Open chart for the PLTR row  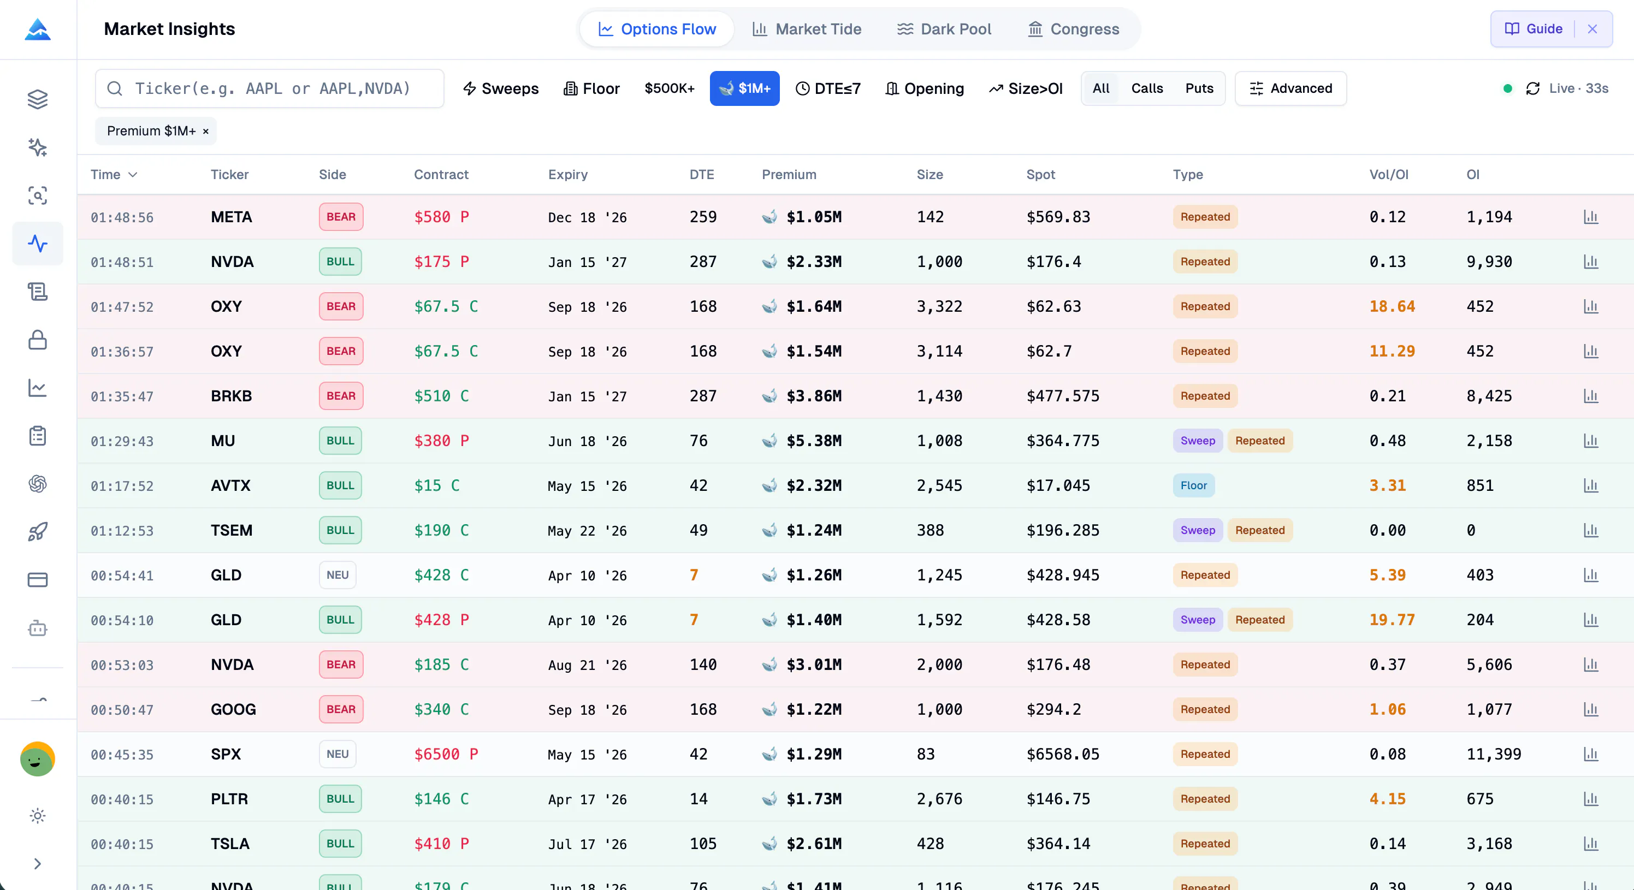[1590, 799]
